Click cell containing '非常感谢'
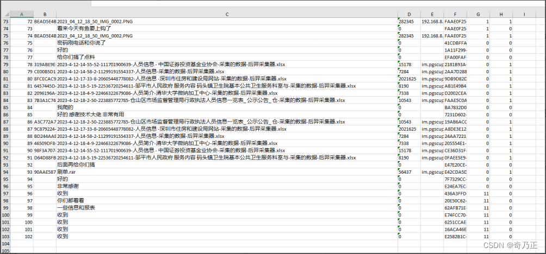The width and height of the screenshot is (546, 254). click(227, 186)
